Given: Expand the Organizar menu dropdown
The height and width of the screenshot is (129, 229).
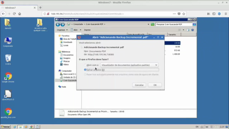Looking at the screenshot, I should pyautogui.click(x=67, y=30).
